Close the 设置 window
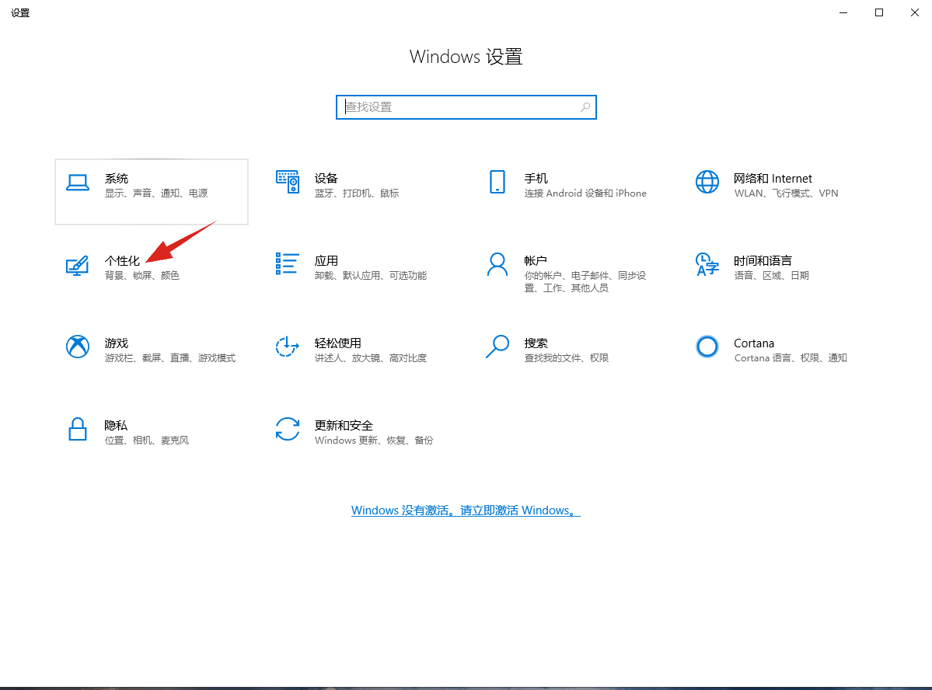Image resolution: width=932 pixels, height=690 pixels. pyautogui.click(x=915, y=12)
